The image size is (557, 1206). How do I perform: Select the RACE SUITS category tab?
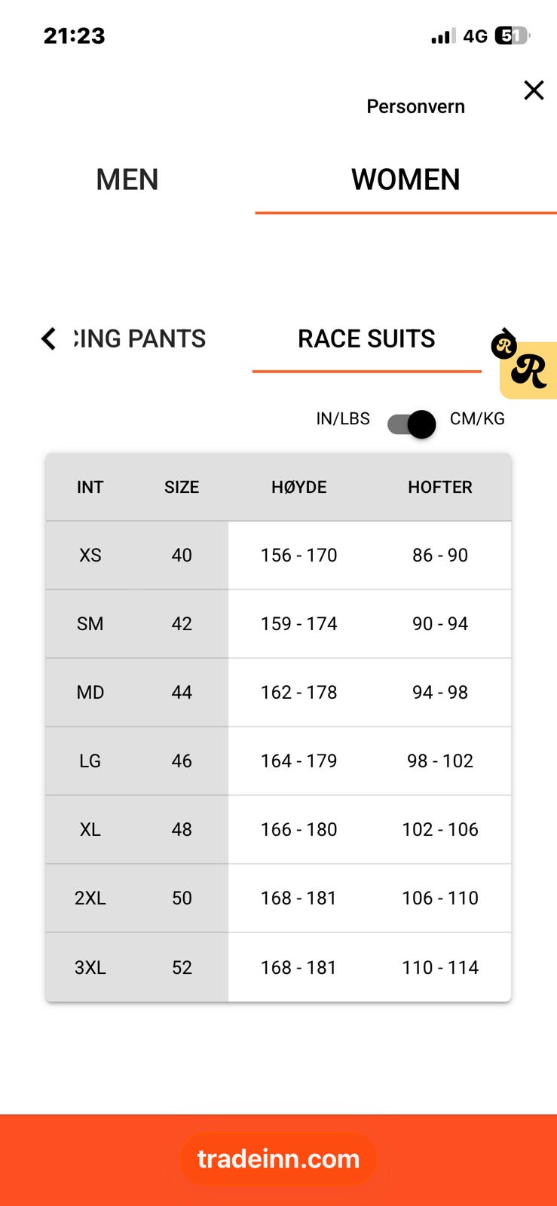pyautogui.click(x=366, y=339)
